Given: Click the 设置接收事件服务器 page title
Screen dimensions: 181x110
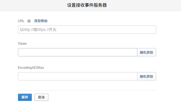Looking at the screenshot, I should click(x=87, y=5).
